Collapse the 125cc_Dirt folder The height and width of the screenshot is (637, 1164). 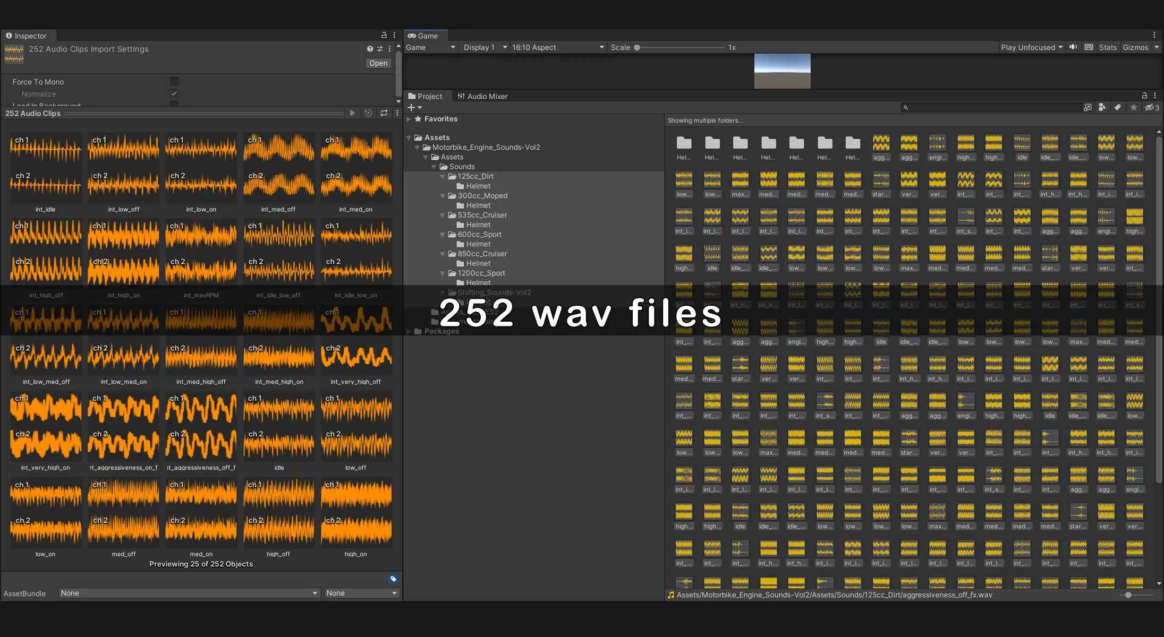pos(443,177)
